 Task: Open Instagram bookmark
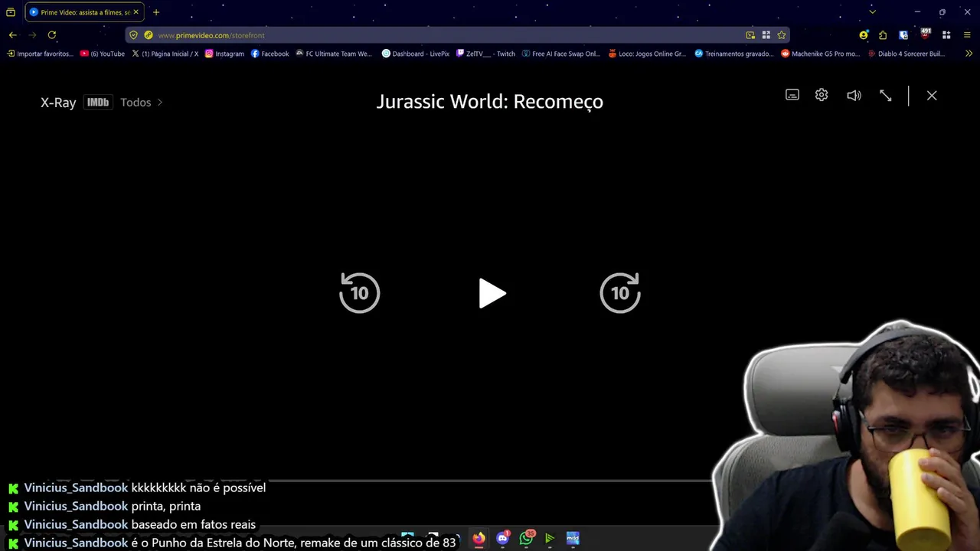click(x=224, y=54)
